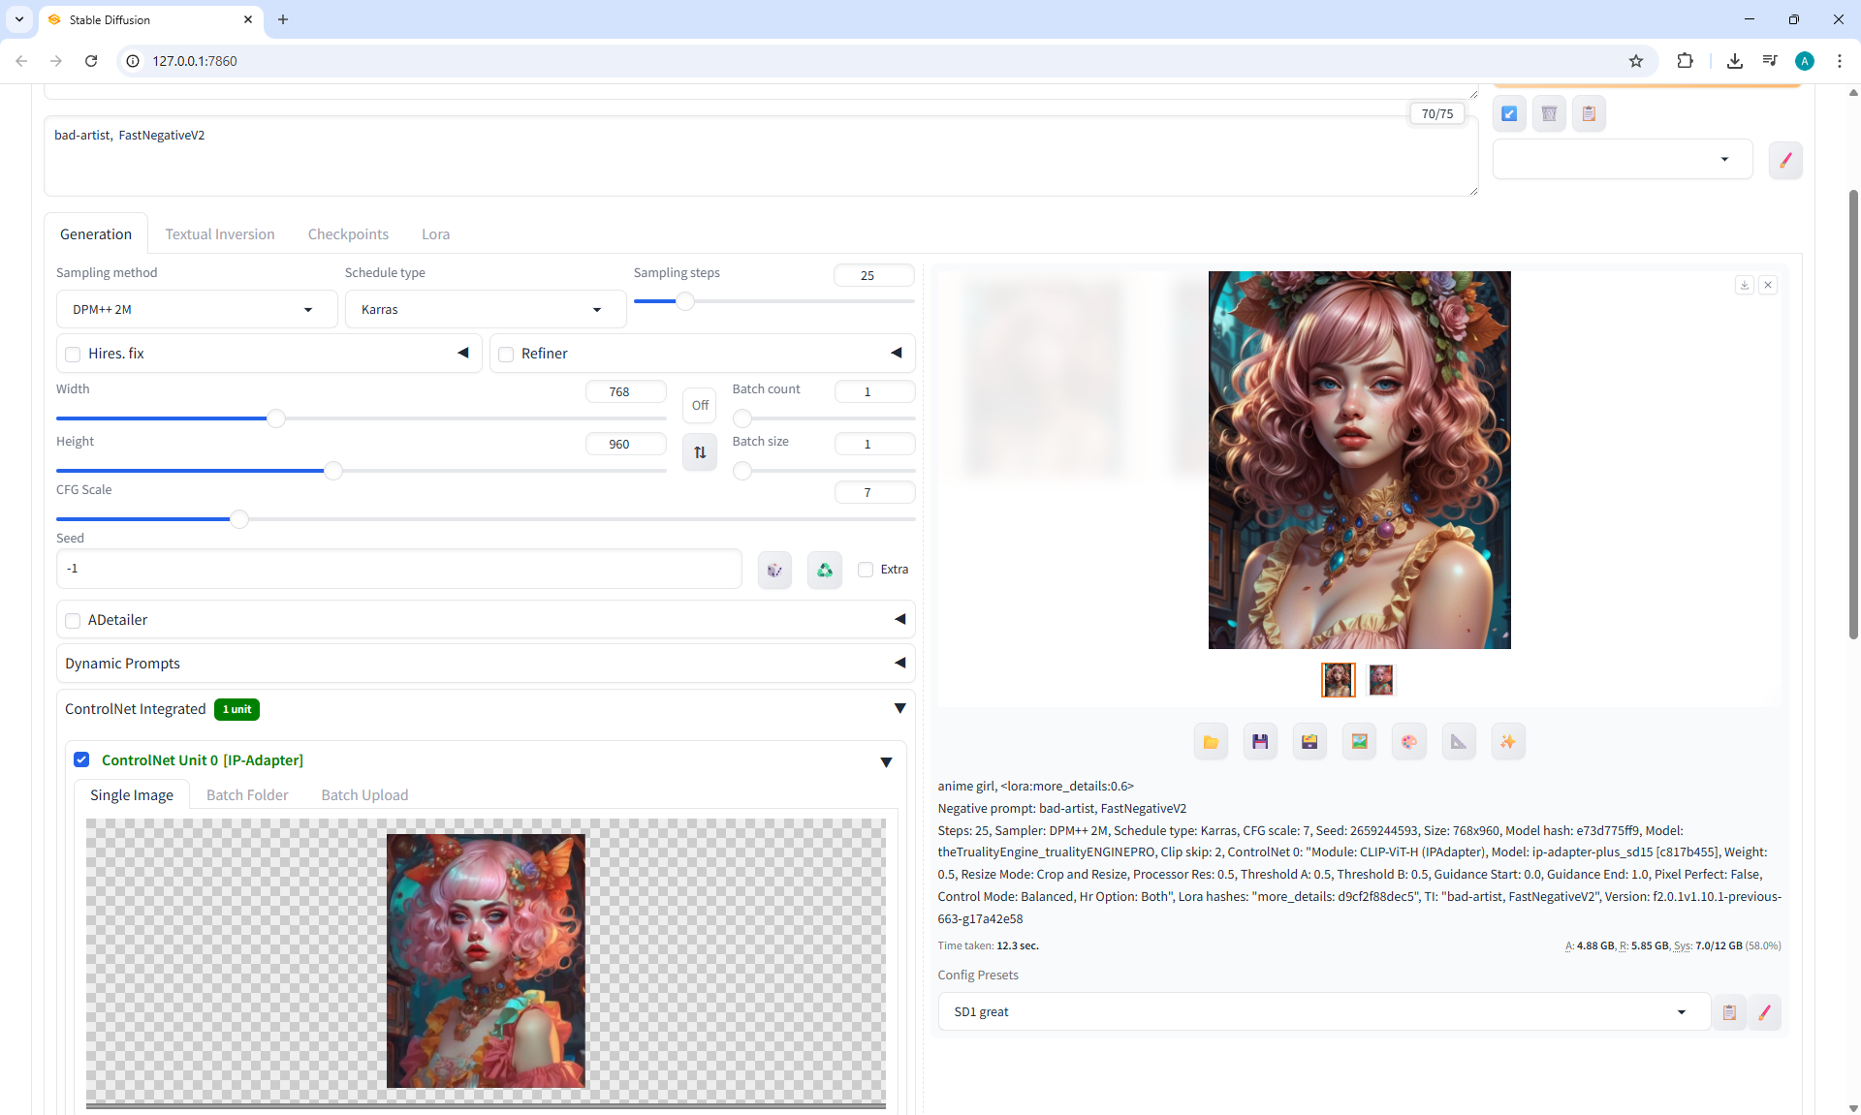1861x1115 pixels.
Task: Send image to extras via triangle ruler icon
Action: pos(1459,742)
